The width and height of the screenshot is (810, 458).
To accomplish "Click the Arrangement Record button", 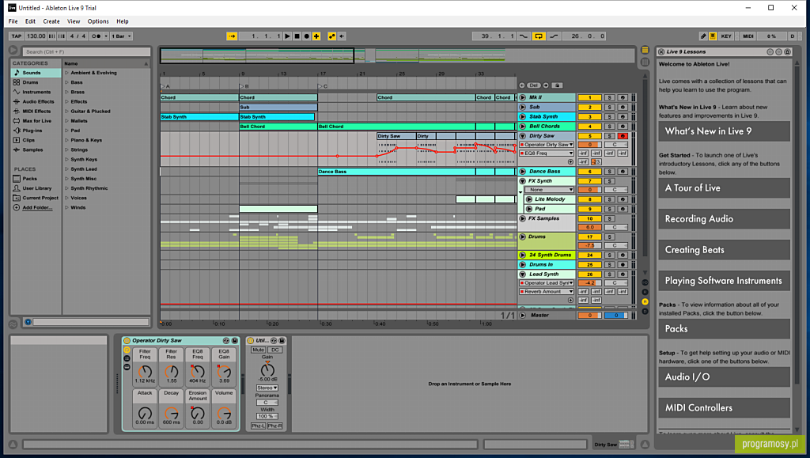I will (x=307, y=36).
